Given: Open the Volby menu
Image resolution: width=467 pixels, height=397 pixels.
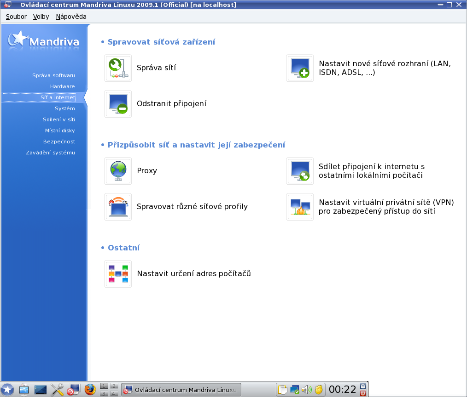Looking at the screenshot, I should pyautogui.click(x=41, y=17).
